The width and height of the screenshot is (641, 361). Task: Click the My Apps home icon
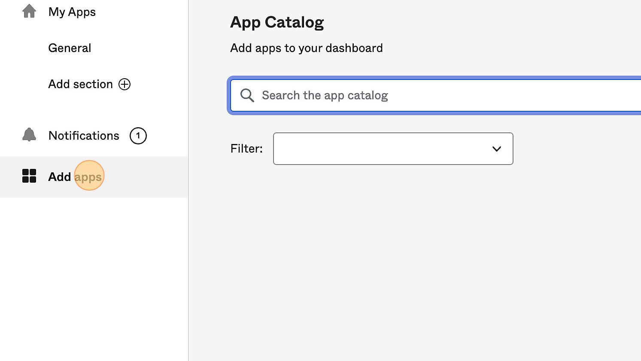(x=29, y=11)
